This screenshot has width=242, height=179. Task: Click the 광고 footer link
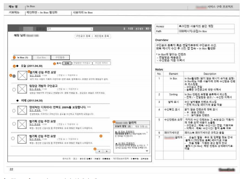coord(75,159)
